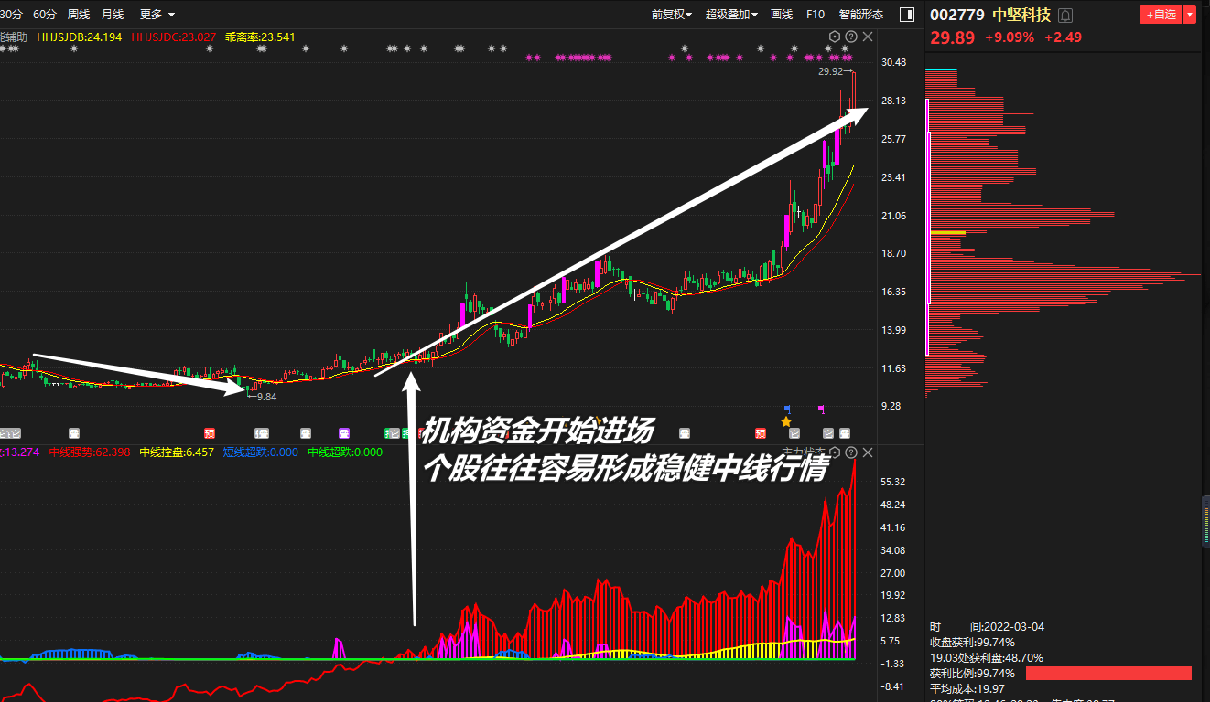Open sub-chart indicator settings hexagon icon
Image resolution: width=1210 pixels, height=702 pixels.
point(835,452)
